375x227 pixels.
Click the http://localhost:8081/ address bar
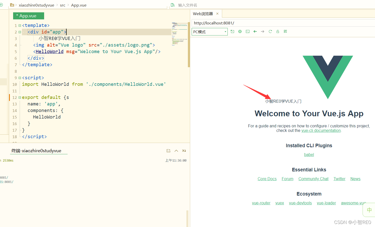pos(283,23)
